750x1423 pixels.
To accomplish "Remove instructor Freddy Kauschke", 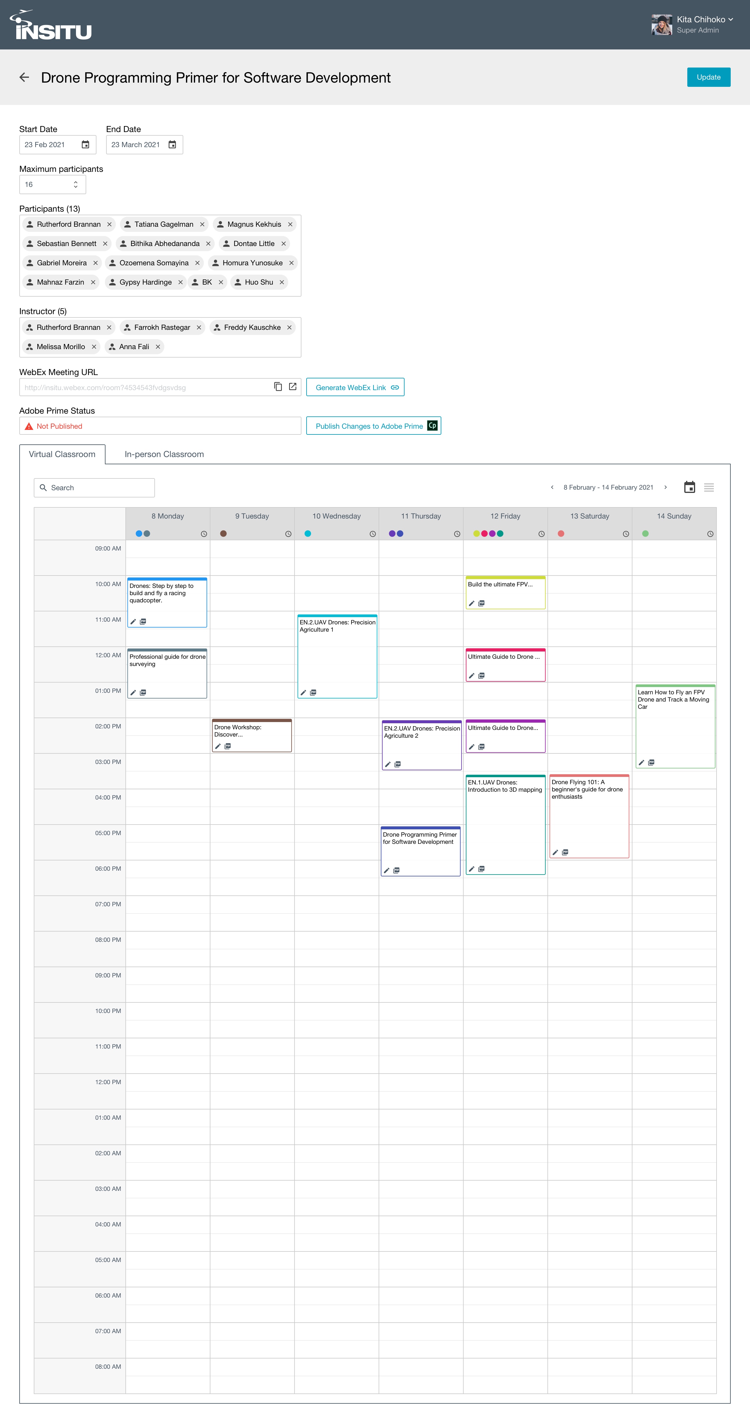I will coord(289,328).
